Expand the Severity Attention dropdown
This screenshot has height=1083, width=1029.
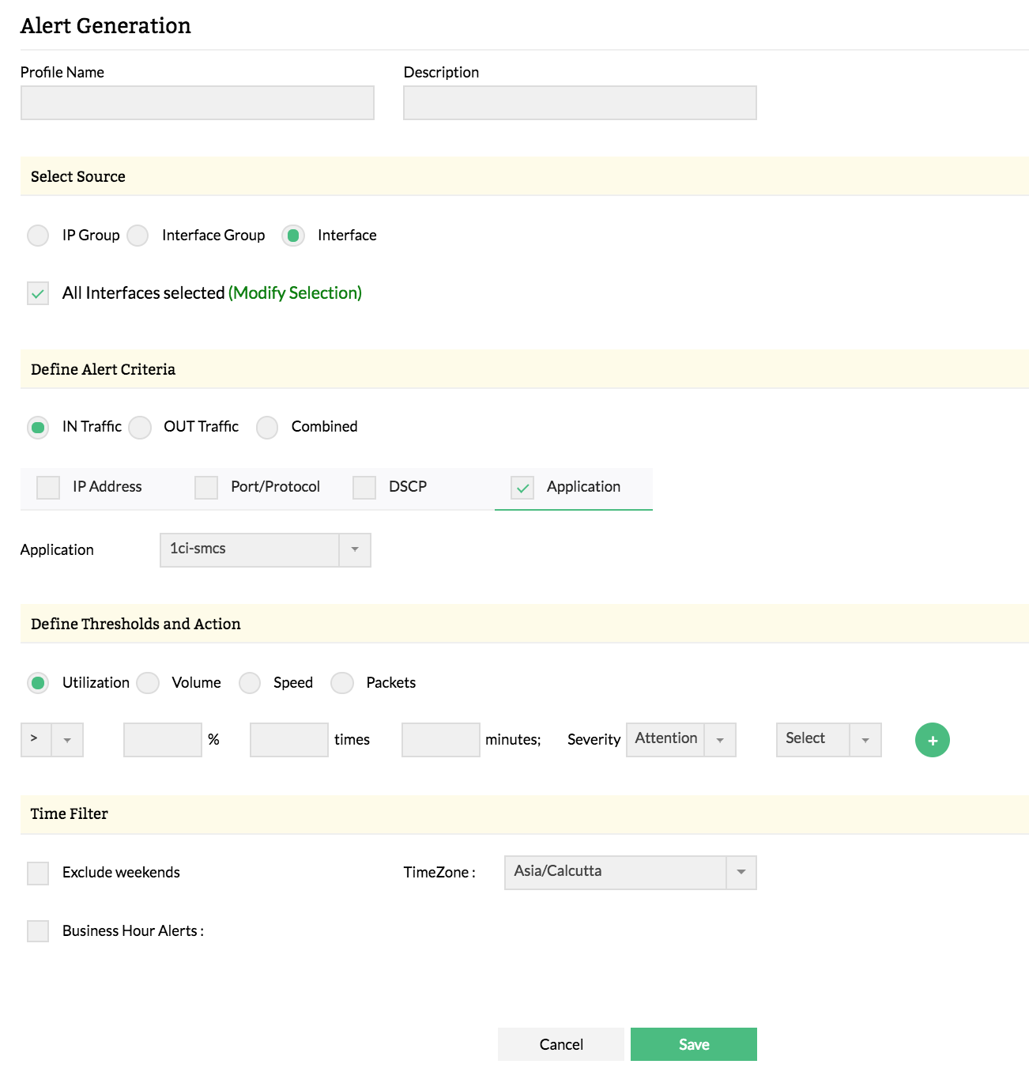point(680,740)
